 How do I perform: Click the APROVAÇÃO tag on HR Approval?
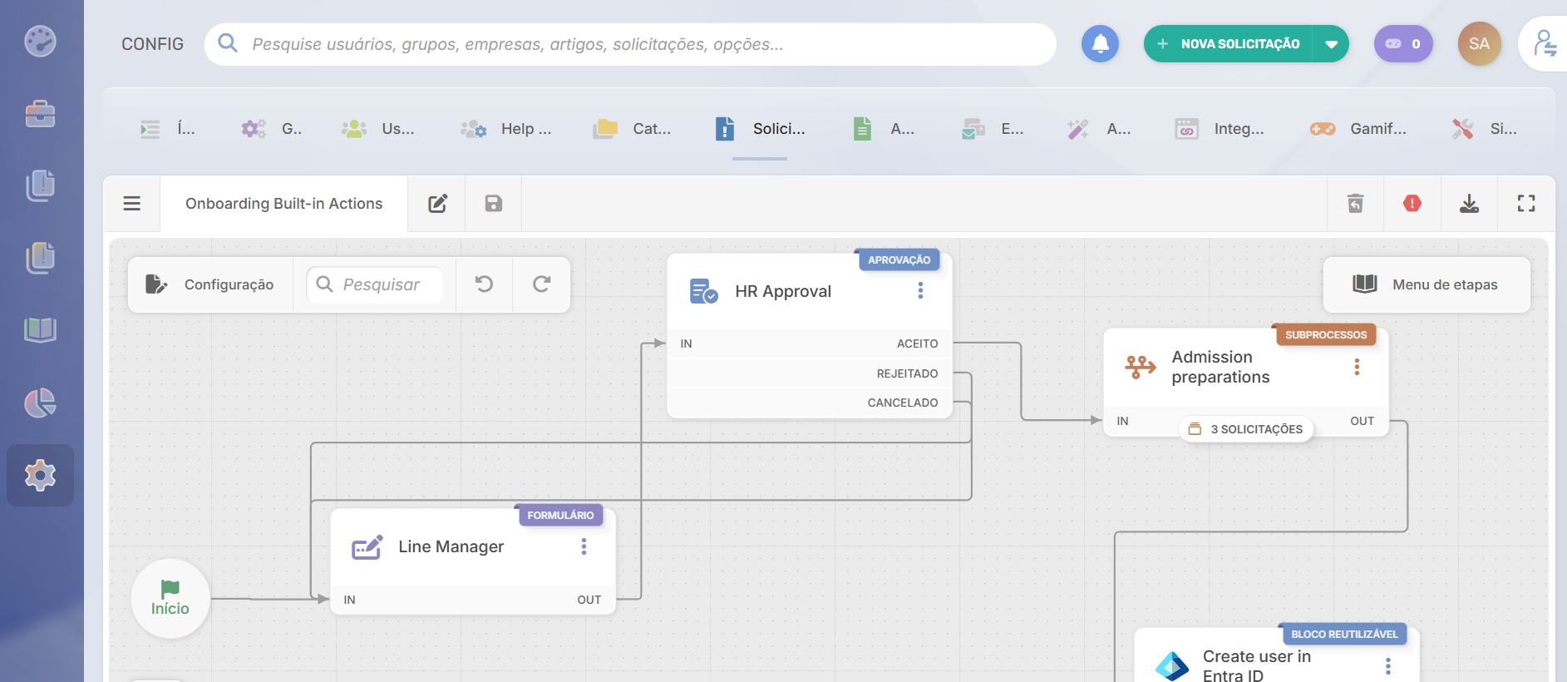tap(899, 259)
